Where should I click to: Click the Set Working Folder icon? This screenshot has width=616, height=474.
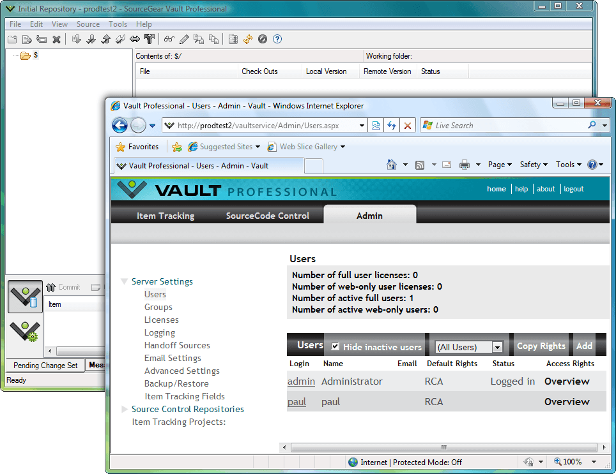[233, 39]
